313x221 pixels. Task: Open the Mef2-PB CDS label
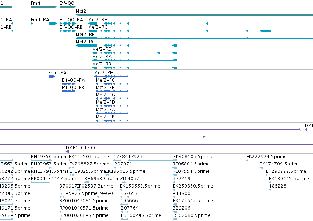(x=105, y=117)
